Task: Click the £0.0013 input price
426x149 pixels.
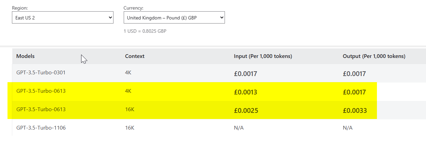Action: pos(245,92)
